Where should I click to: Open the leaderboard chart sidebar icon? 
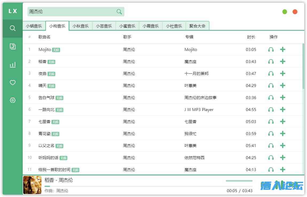click(x=13, y=65)
